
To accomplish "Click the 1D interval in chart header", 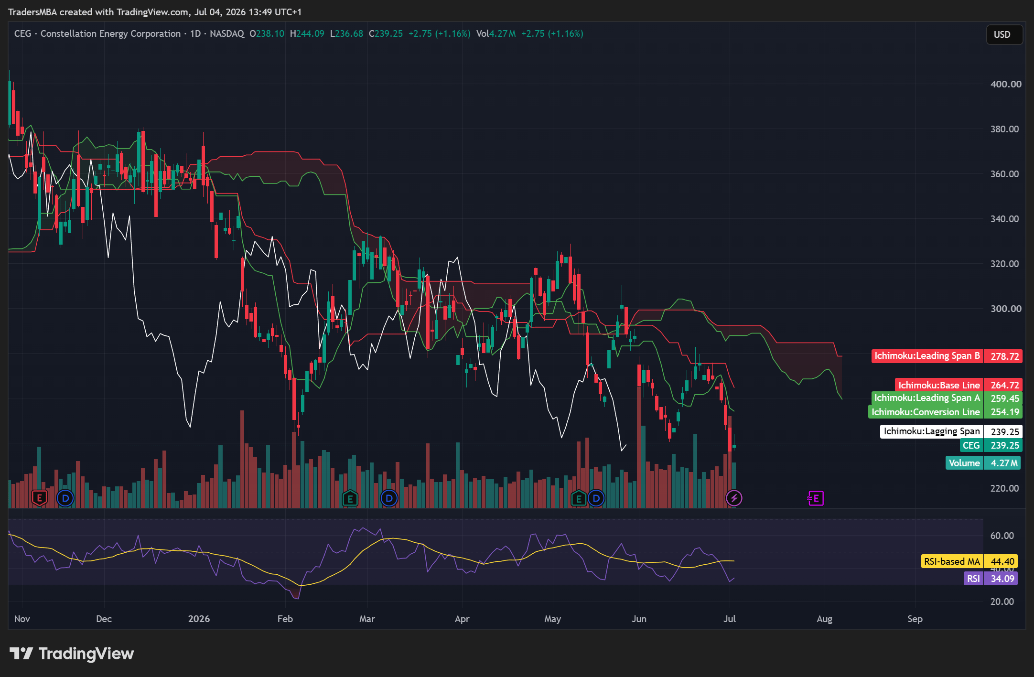I will 195,33.
